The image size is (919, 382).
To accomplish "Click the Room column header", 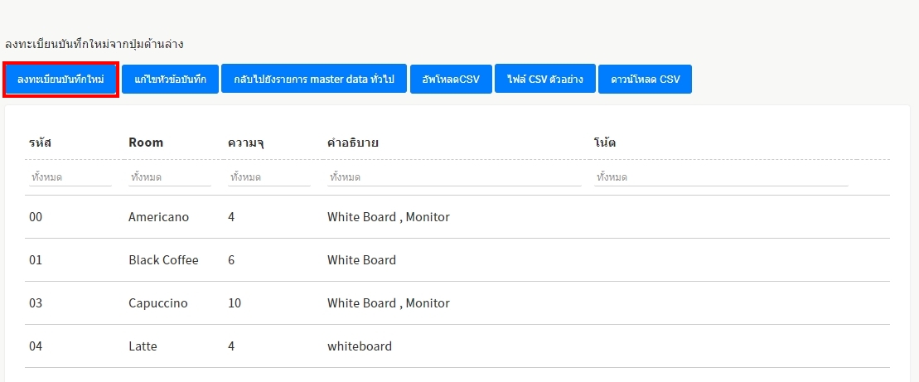I will (146, 143).
